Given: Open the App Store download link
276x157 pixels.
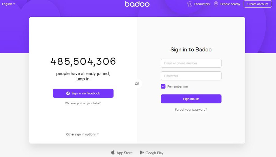Looking at the screenshot, I should tap(122, 153).
